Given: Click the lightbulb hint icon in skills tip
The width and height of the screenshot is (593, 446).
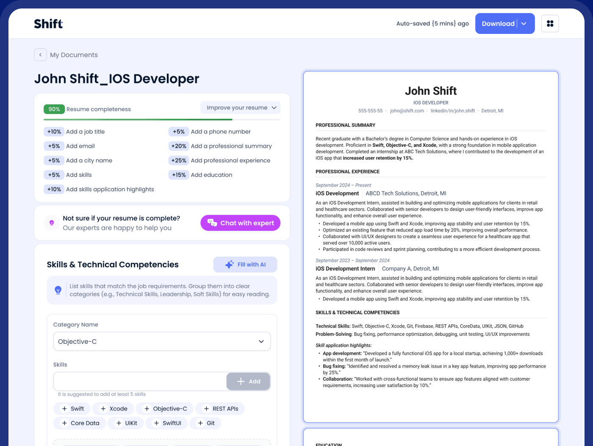Looking at the screenshot, I should click(58, 290).
